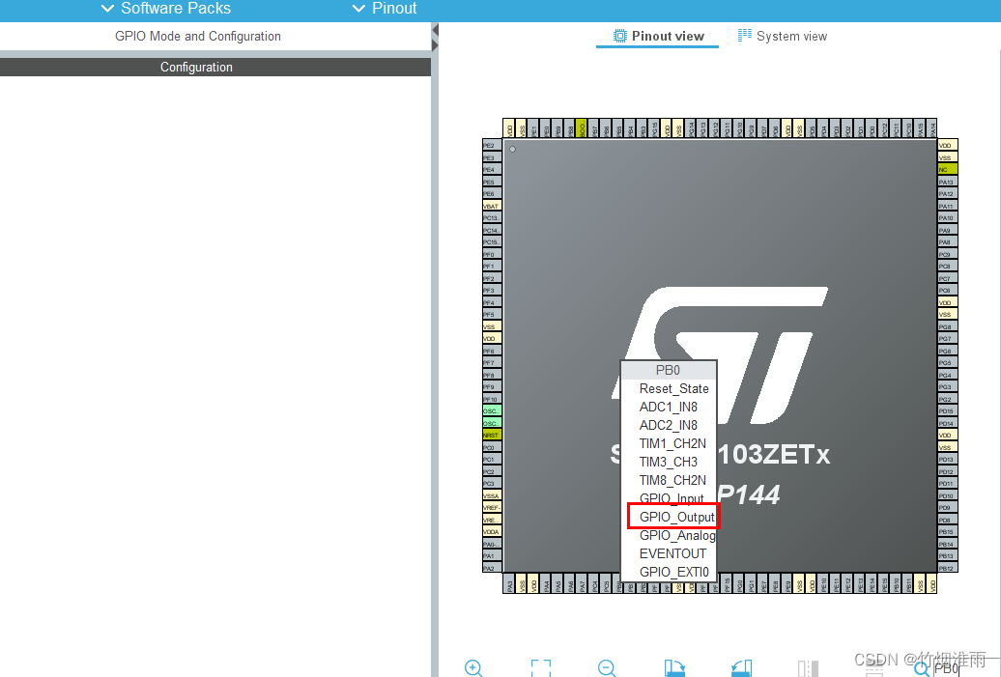
Task: Click pin PA1 on the left side
Action: (492, 555)
